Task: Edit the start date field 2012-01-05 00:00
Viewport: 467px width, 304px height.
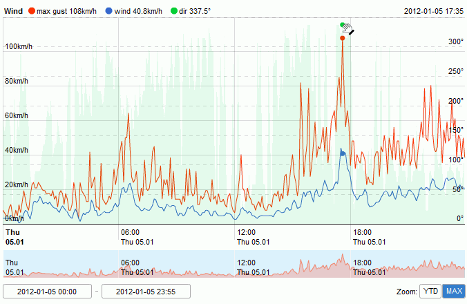Action: (47, 291)
